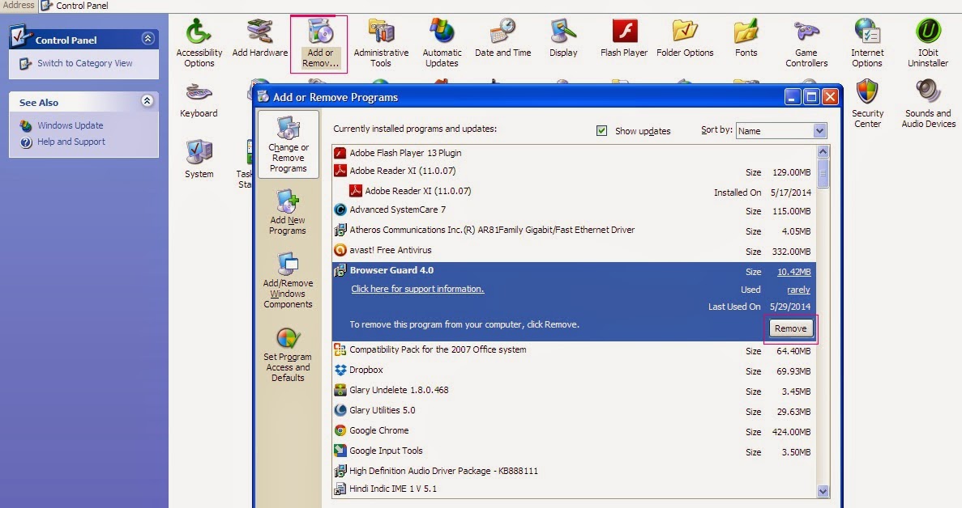Image resolution: width=962 pixels, height=508 pixels.
Task: Open Folder Options icon
Action: click(x=685, y=38)
